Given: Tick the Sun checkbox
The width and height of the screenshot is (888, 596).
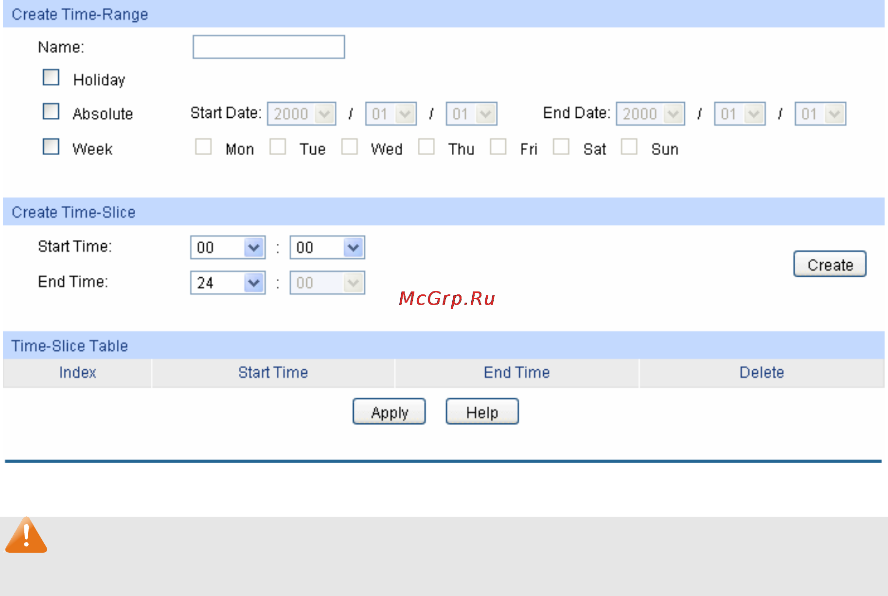Looking at the screenshot, I should point(629,146).
